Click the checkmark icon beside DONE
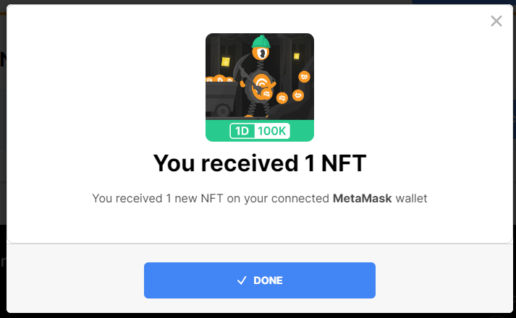This screenshot has width=516, height=318. (x=242, y=280)
